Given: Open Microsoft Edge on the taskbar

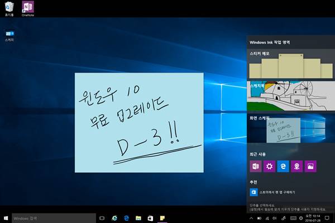Looking at the screenshot, I should pos(127,218).
